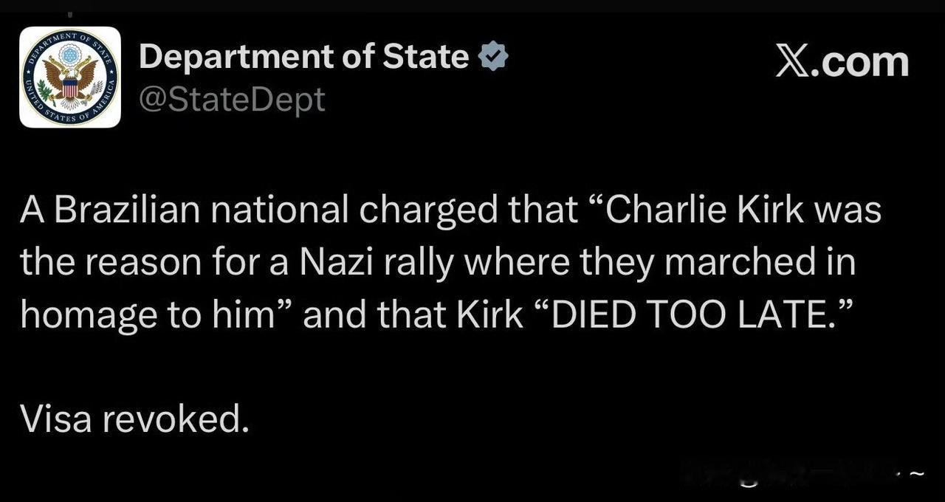The width and height of the screenshot is (945, 502).
Task: Click the X logo in X.com watermark
Action: [x=793, y=61]
